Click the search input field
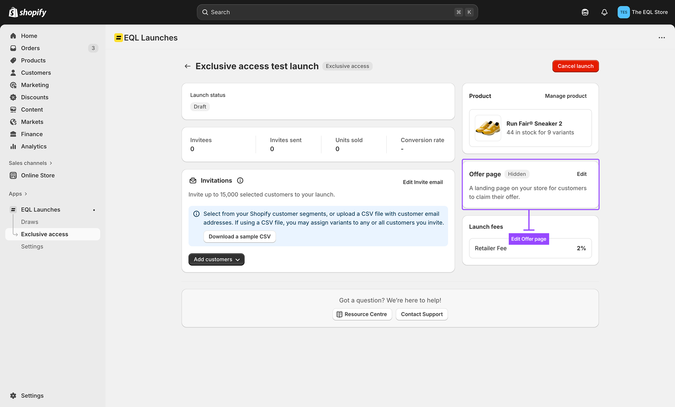The image size is (675, 407). point(337,12)
